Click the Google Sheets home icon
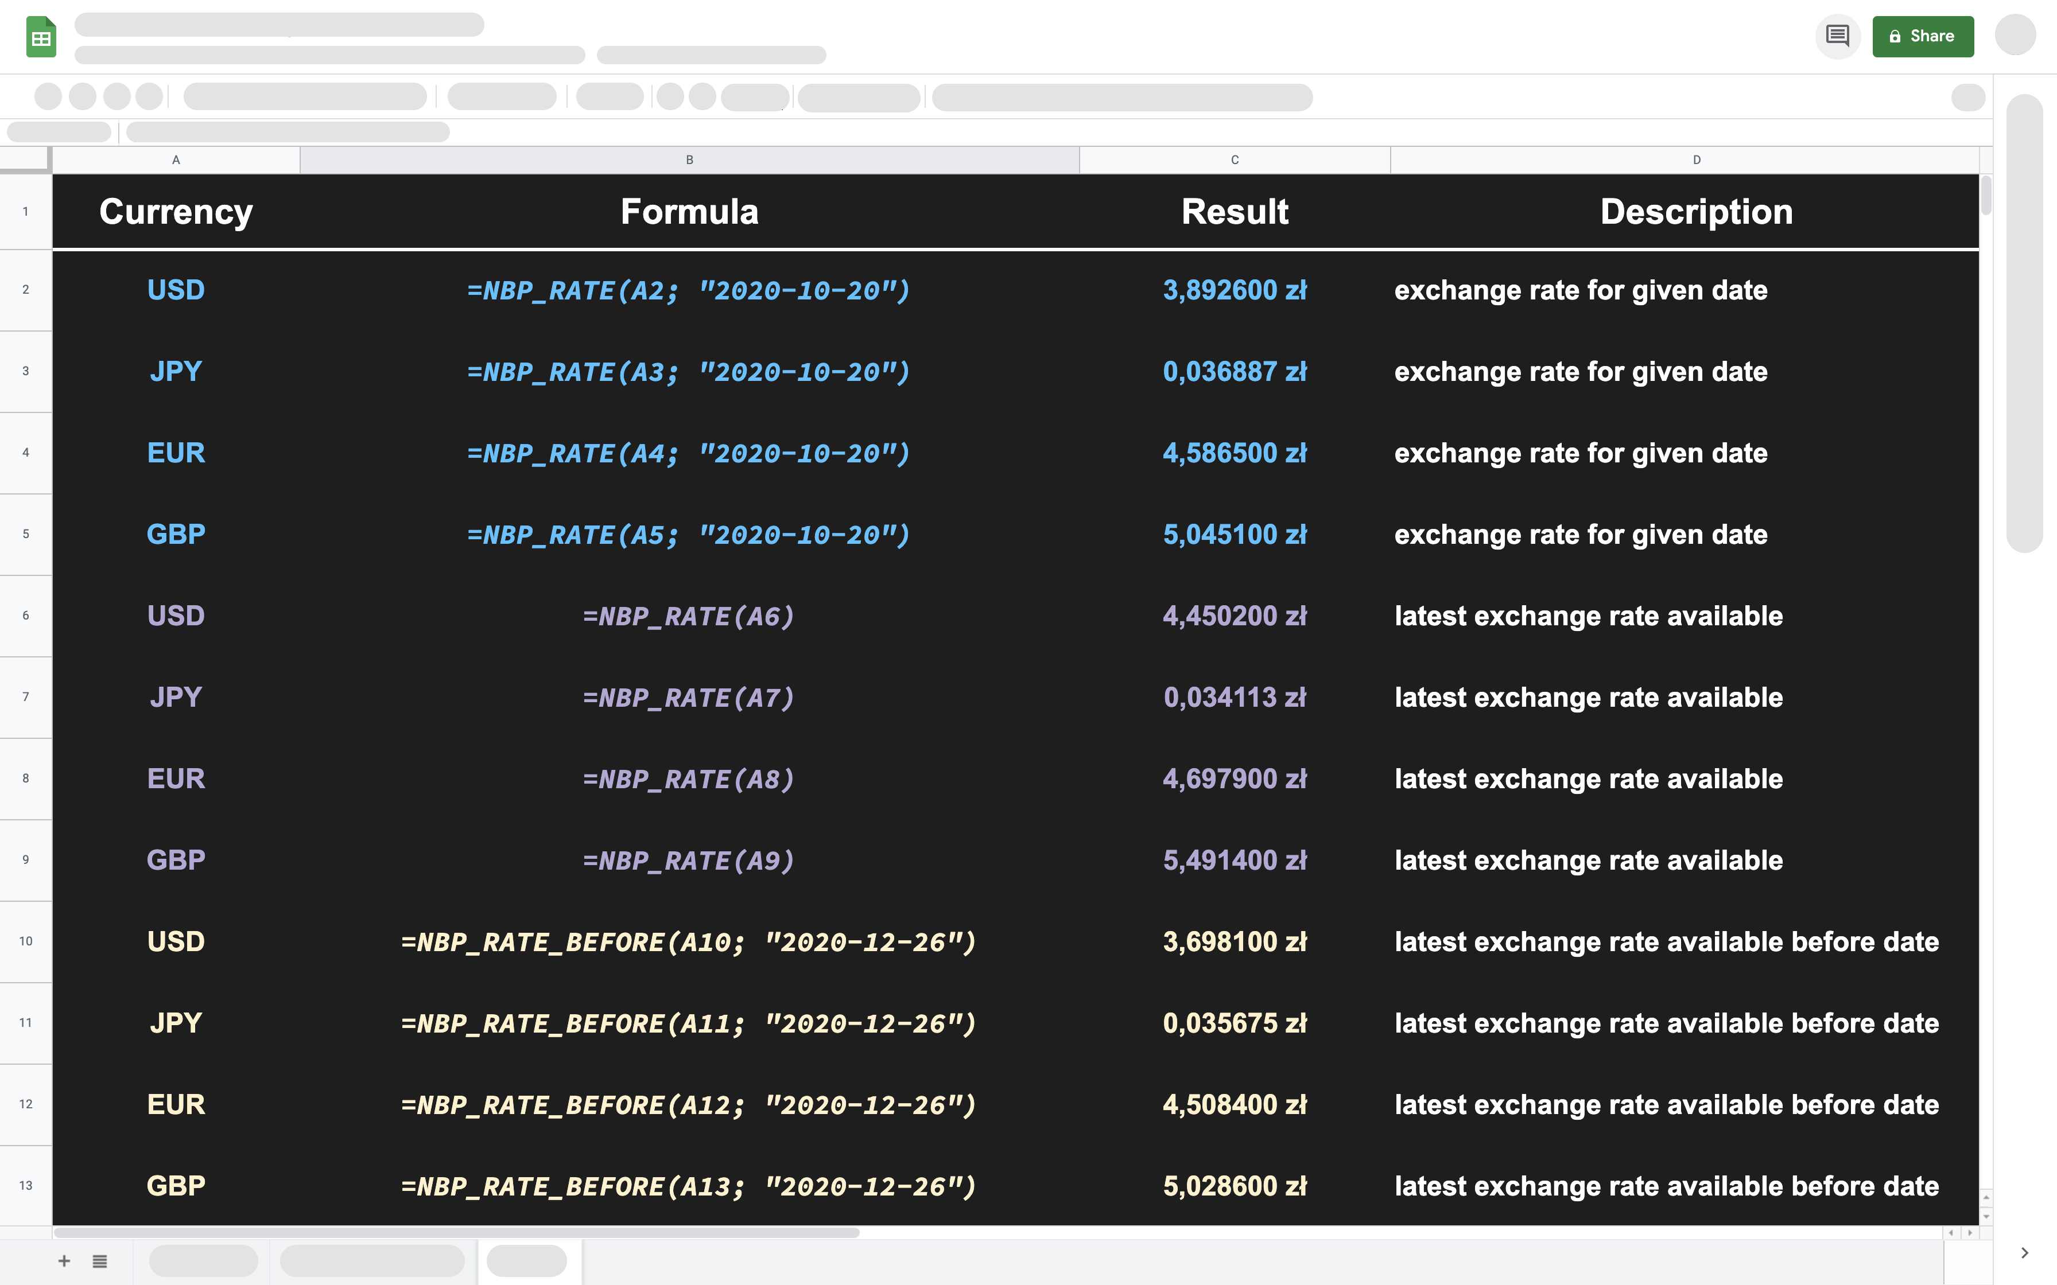2057x1285 pixels. click(41, 37)
